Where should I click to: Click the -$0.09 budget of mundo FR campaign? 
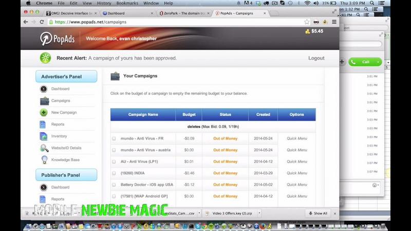189,138
